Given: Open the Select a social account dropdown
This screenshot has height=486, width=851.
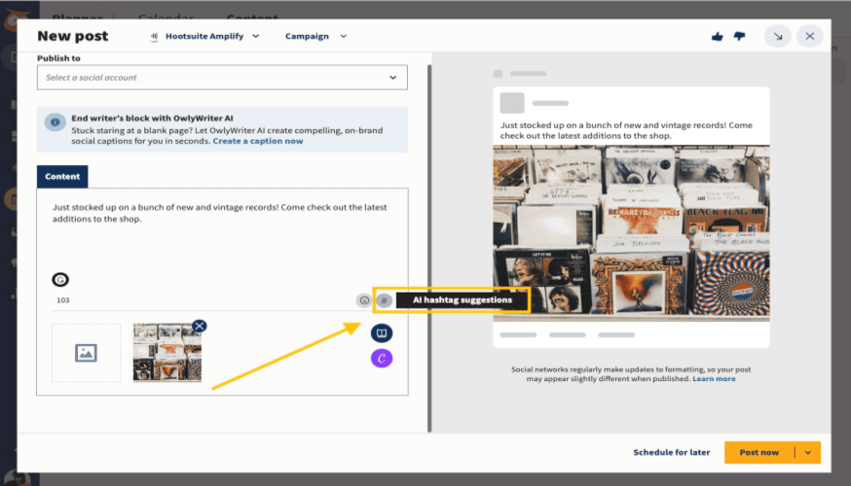Looking at the screenshot, I should 222,78.
